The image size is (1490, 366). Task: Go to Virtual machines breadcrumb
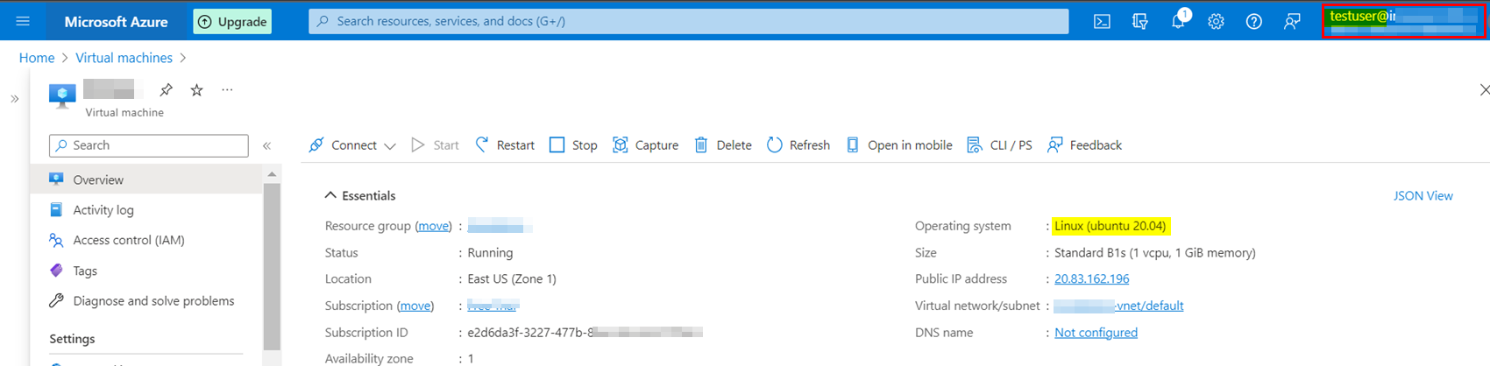tap(124, 58)
